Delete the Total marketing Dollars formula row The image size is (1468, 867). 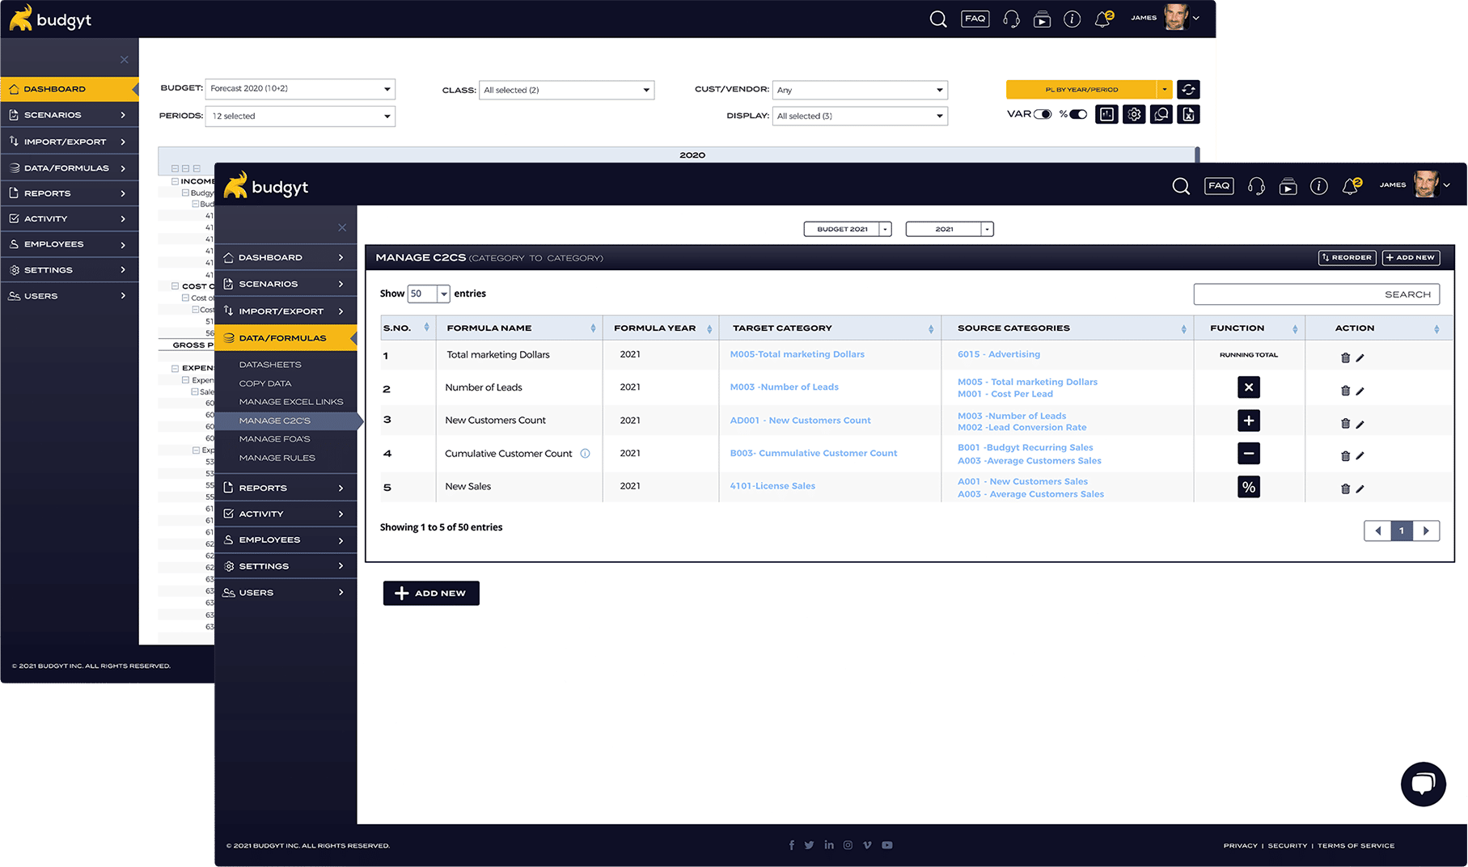click(x=1345, y=357)
